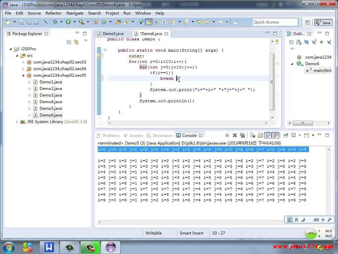Screen dimensions: 338x254
Task: Launch Debug with the bug icon
Action: click(55, 22)
